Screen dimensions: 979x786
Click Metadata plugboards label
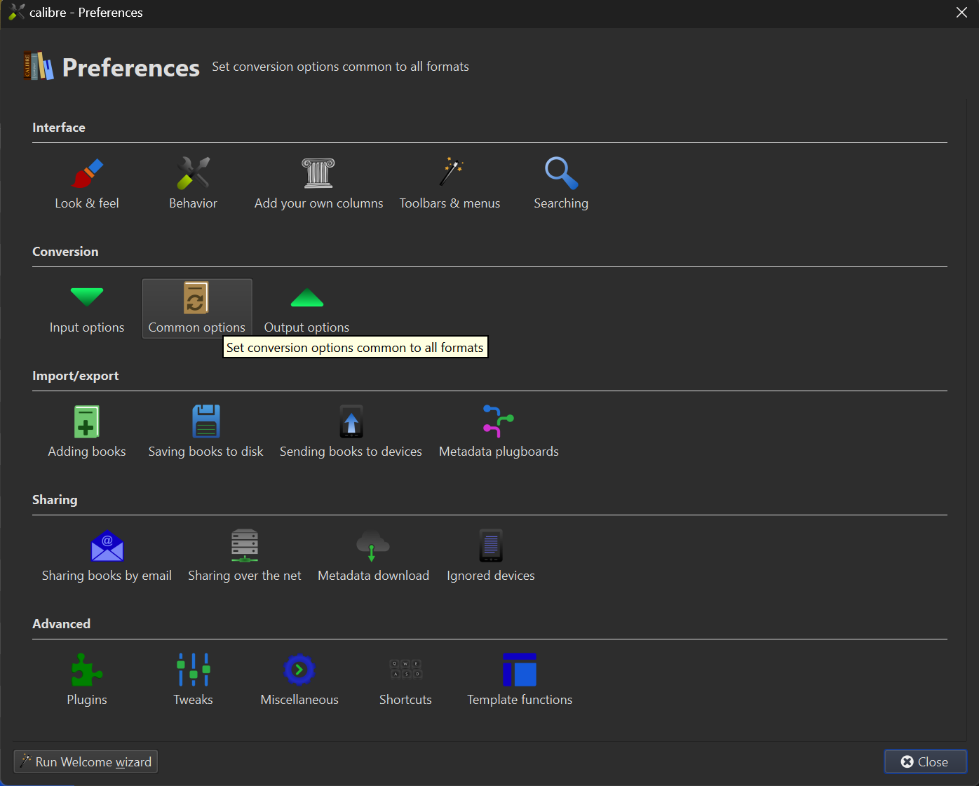499,452
